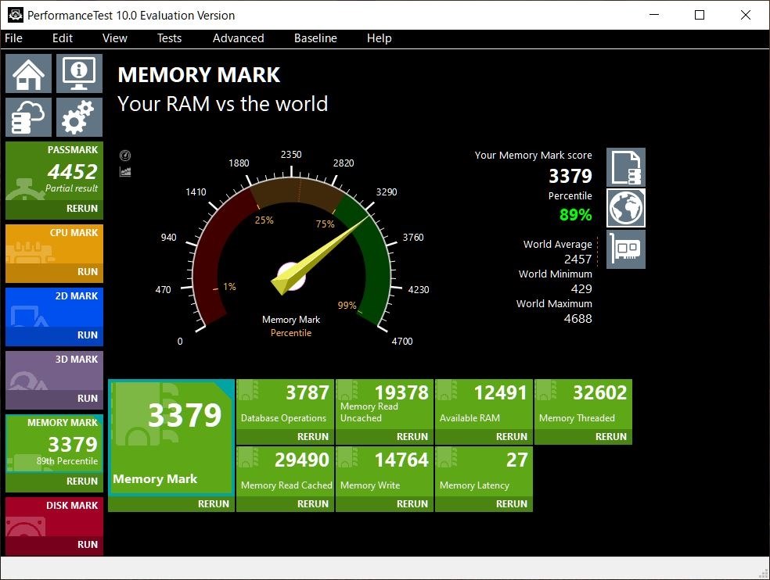Go to the Home screen icon

(x=28, y=73)
